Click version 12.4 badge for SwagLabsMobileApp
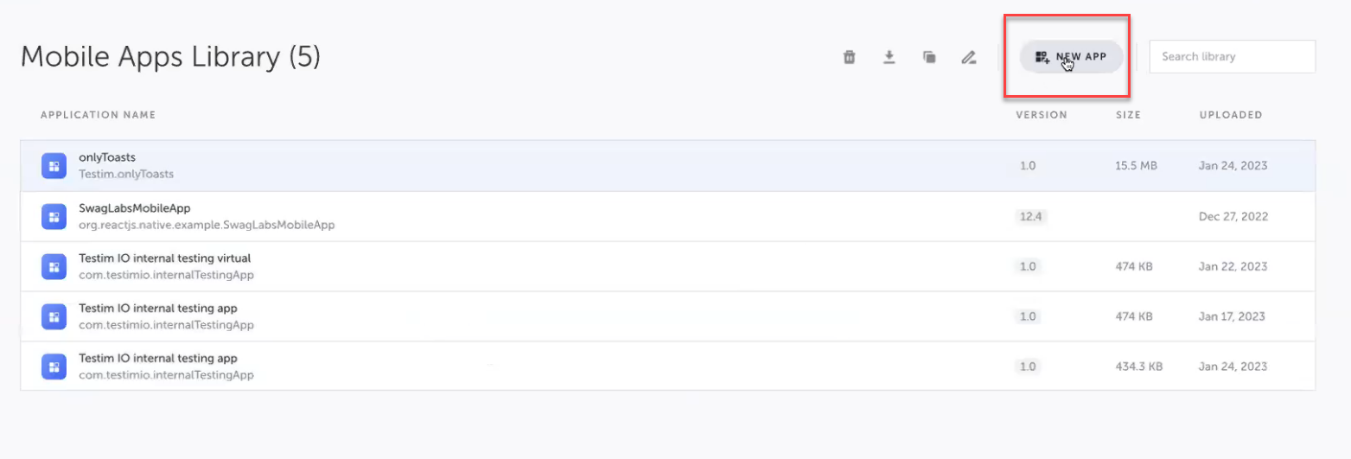 tap(1030, 216)
